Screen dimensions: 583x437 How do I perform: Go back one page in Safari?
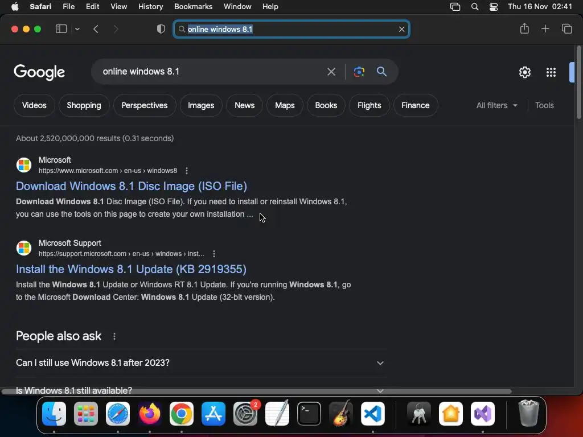(x=96, y=29)
